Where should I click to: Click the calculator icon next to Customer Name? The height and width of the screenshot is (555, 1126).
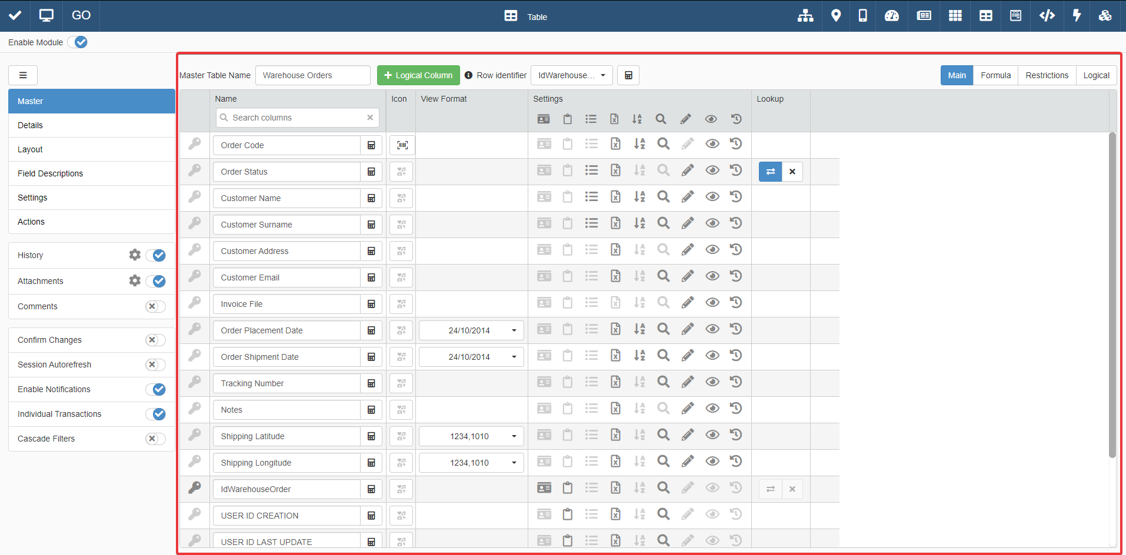[x=371, y=198]
